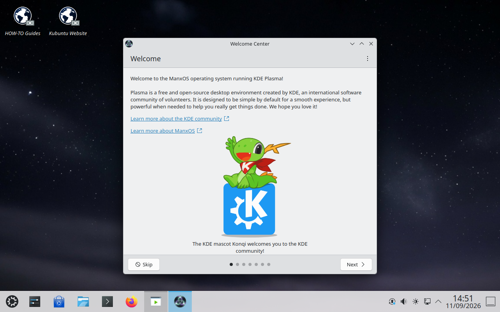Open the Discover software store from the taskbar
This screenshot has height=312, width=500.
59,301
